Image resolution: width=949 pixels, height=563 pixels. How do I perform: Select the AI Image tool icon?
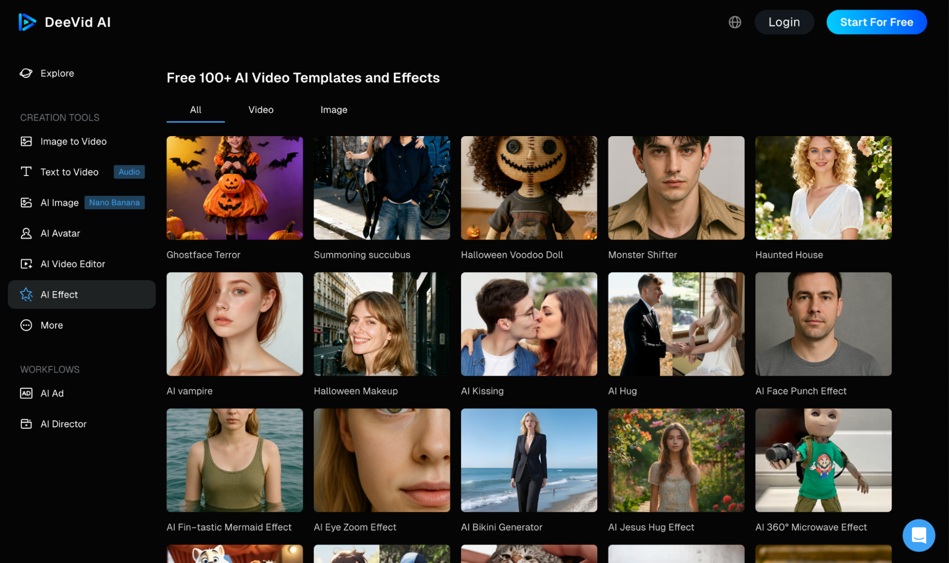[26, 203]
